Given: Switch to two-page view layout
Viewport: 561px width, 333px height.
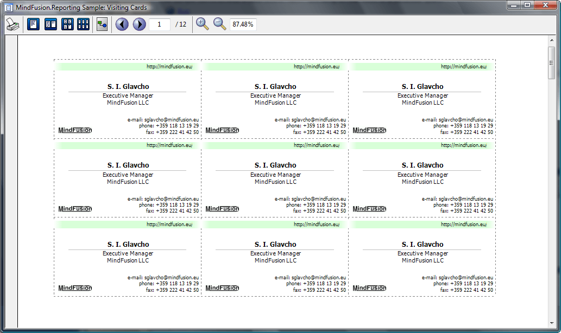Looking at the screenshot, I should click(x=51, y=24).
